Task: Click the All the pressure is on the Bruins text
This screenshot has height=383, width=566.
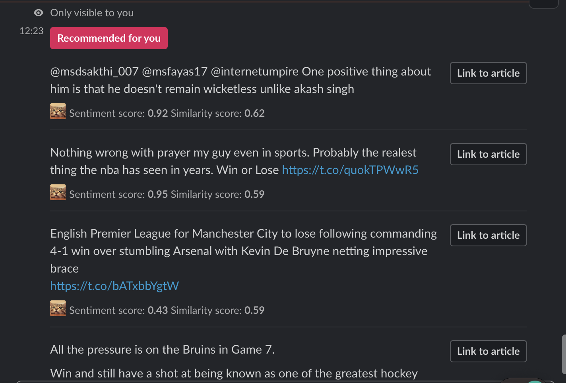Action: [162, 350]
